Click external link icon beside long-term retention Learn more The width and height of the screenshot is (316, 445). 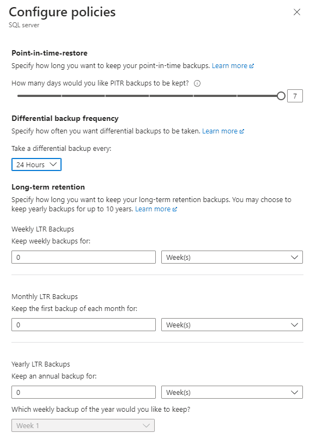175,209
